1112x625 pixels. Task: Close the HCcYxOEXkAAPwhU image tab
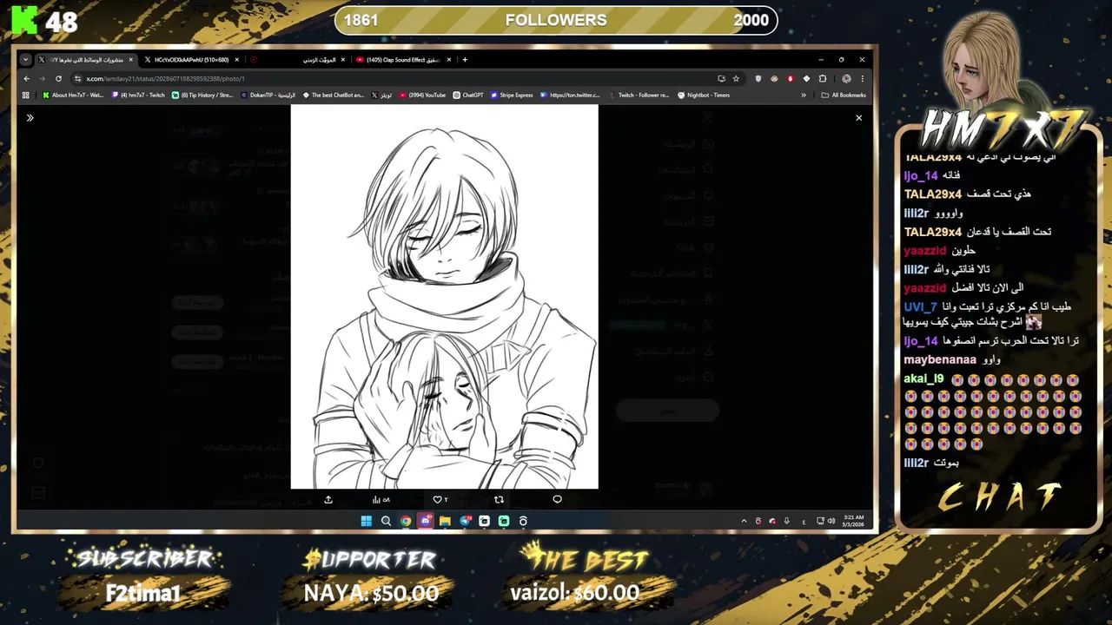[236, 60]
